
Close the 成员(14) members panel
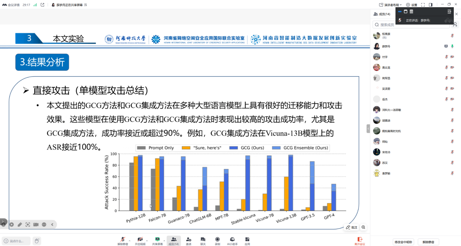(457, 14)
